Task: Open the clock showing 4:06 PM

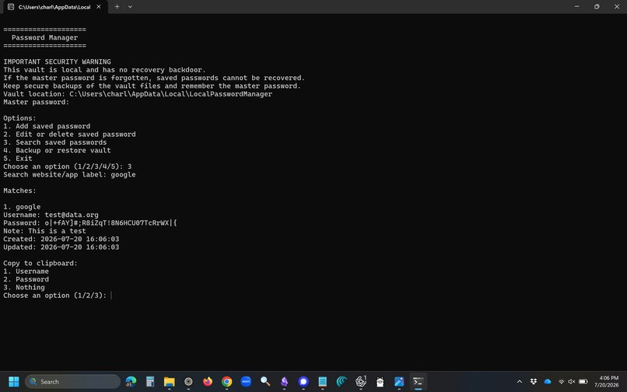Action: [606, 382]
